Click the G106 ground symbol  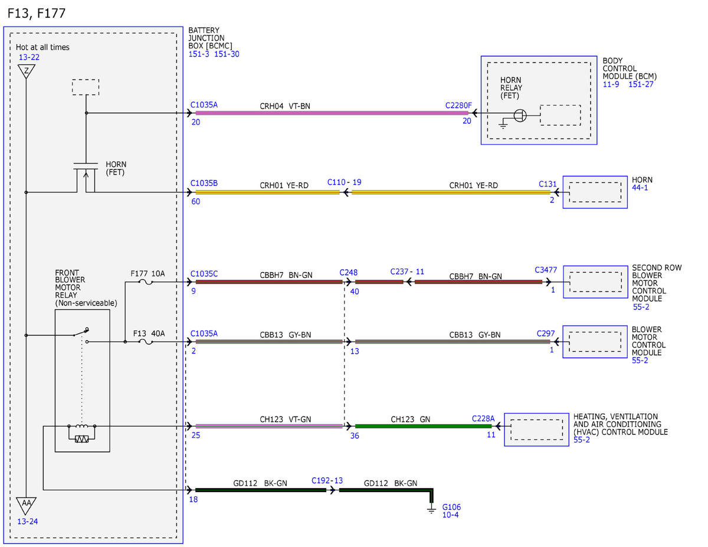tap(431, 509)
